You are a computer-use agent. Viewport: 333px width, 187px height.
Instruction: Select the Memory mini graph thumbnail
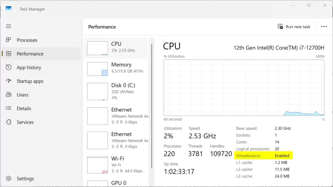tap(98, 69)
